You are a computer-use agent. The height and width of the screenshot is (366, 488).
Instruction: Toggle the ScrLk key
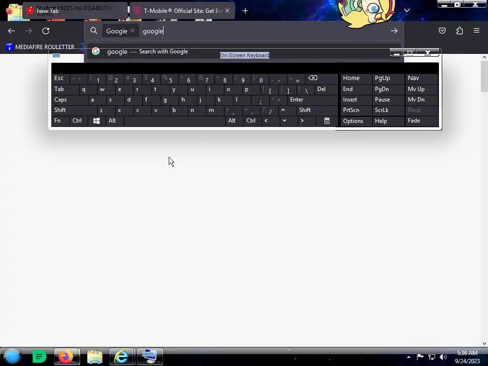pyautogui.click(x=388, y=110)
